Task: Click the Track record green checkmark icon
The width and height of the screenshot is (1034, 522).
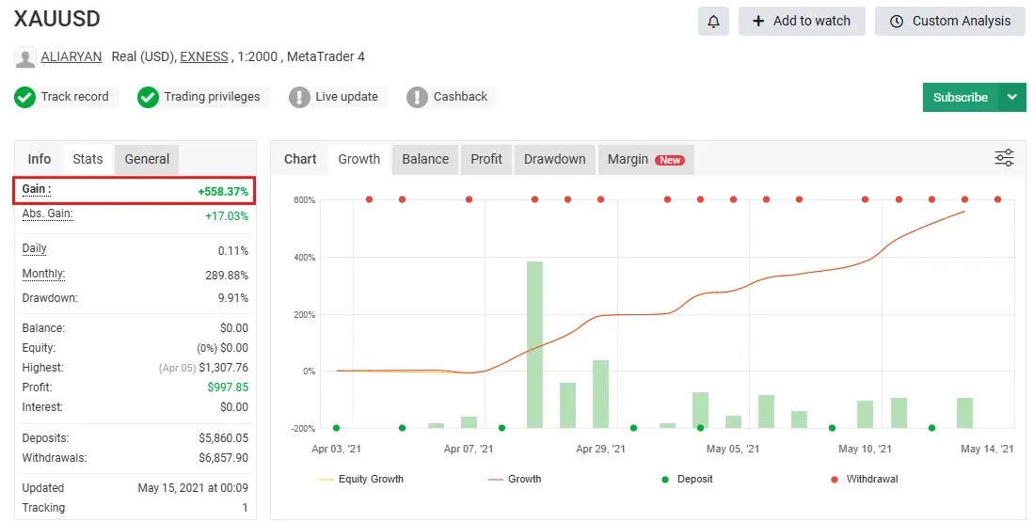Action: tap(25, 97)
